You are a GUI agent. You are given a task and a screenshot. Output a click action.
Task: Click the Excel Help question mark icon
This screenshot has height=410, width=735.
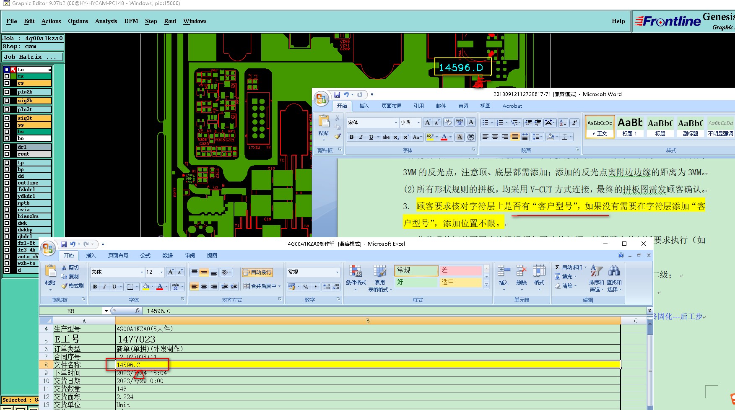(x=621, y=255)
